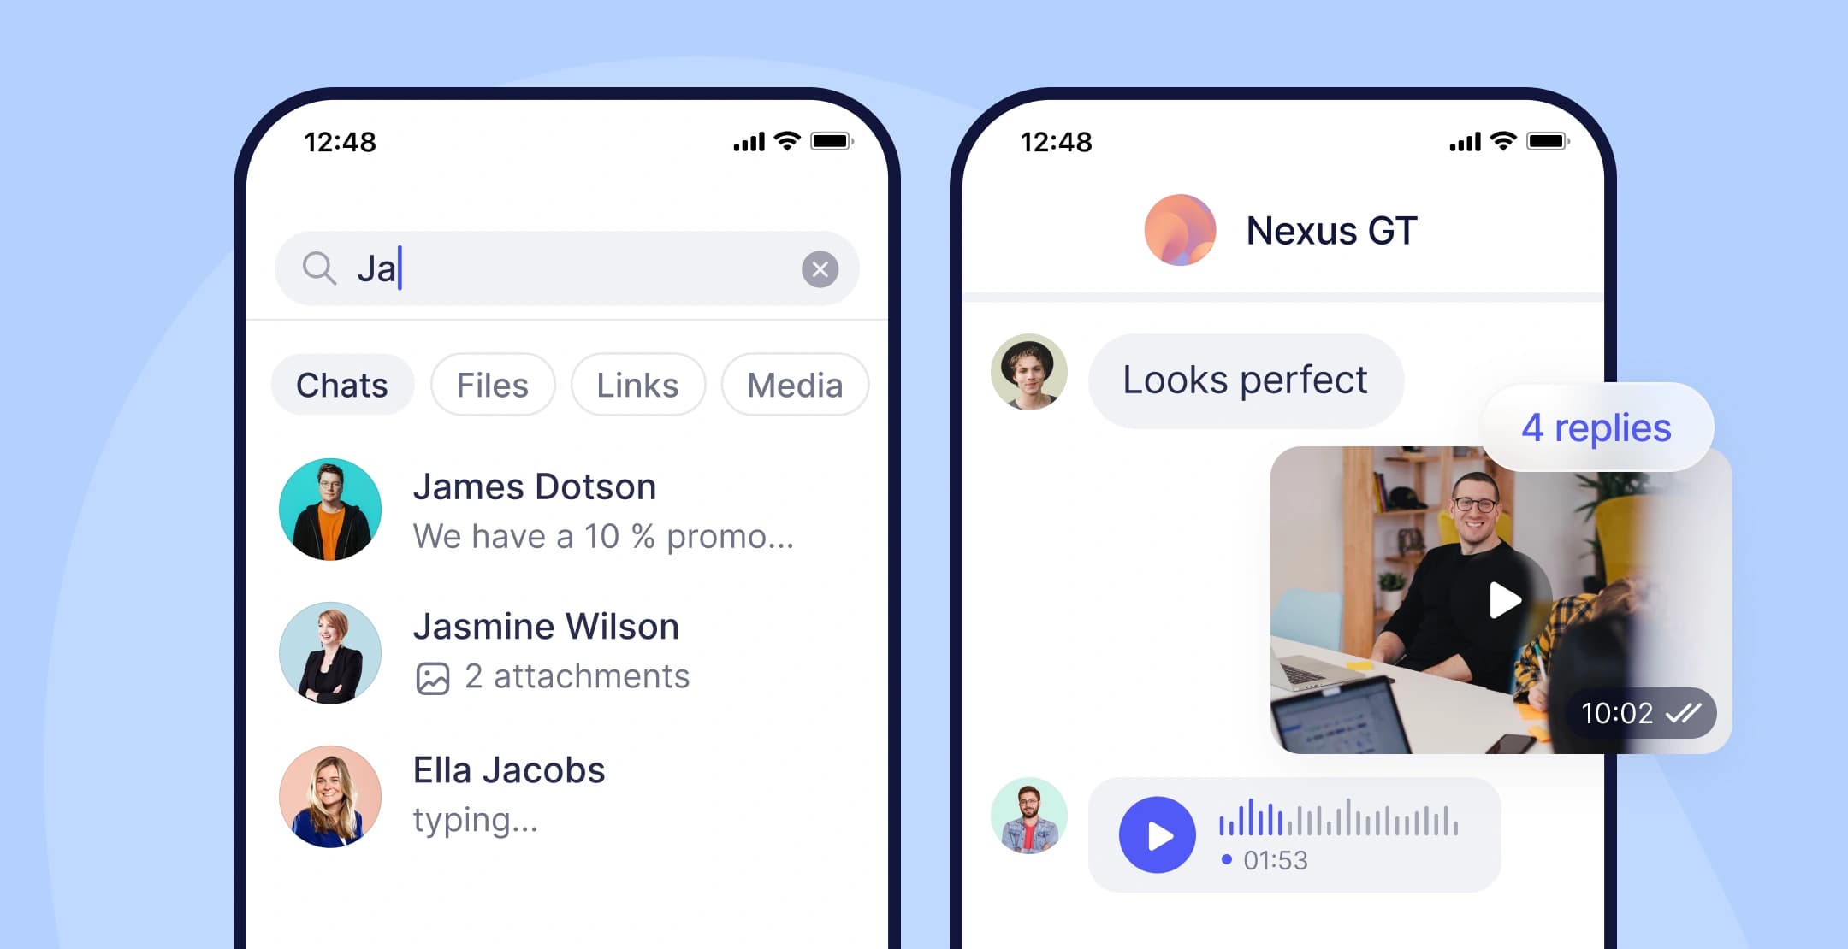
Task: Clear search input with X icon
Action: point(817,268)
